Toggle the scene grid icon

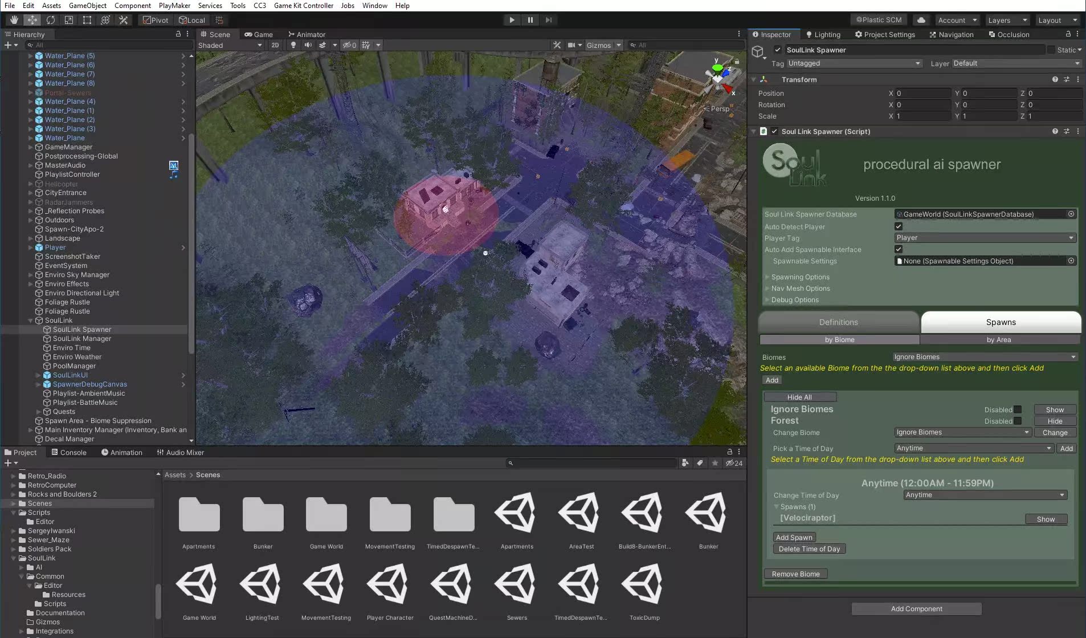tap(366, 45)
